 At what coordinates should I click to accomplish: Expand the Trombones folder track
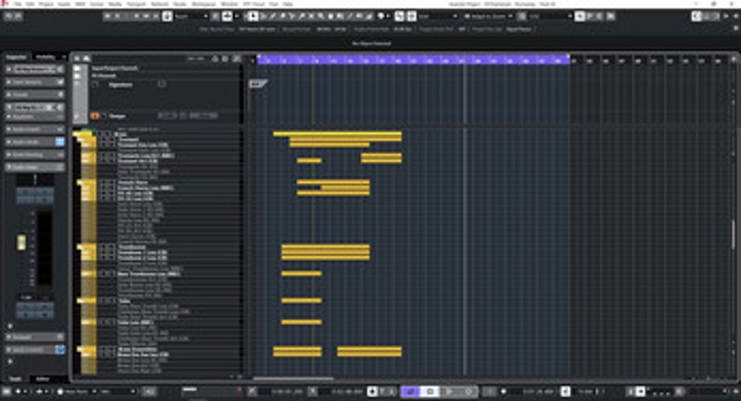coord(80,247)
